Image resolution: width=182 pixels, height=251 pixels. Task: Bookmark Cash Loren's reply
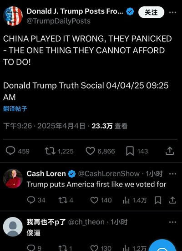click(x=158, y=200)
